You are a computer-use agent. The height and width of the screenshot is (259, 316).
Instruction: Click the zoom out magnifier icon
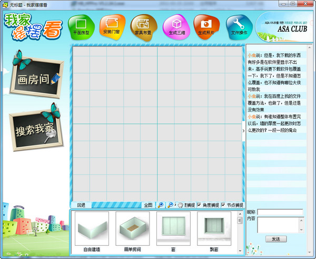tap(171, 205)
